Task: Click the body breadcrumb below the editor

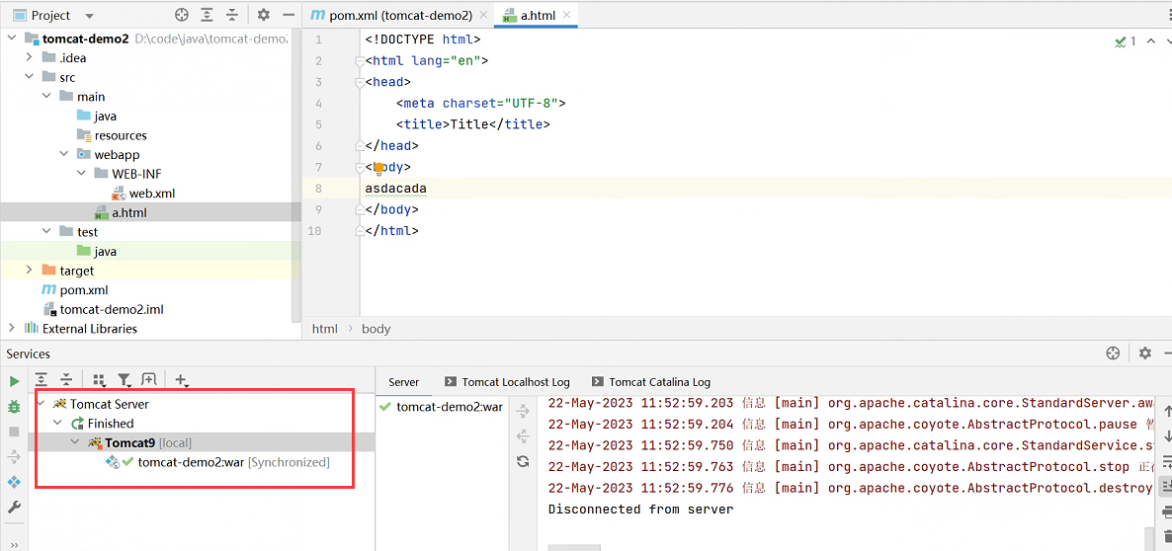Action: click(376, 329)
